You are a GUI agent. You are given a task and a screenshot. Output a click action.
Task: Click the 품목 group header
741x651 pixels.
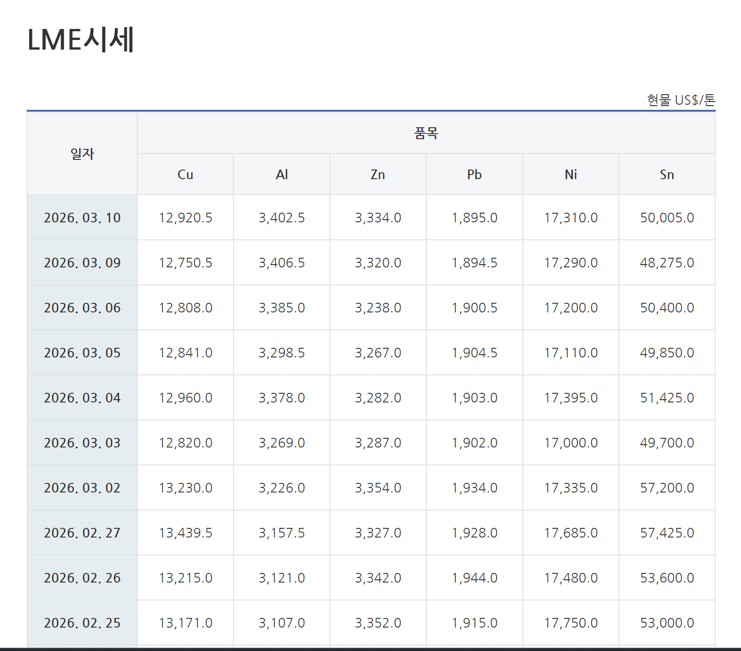tap(426, 133)
